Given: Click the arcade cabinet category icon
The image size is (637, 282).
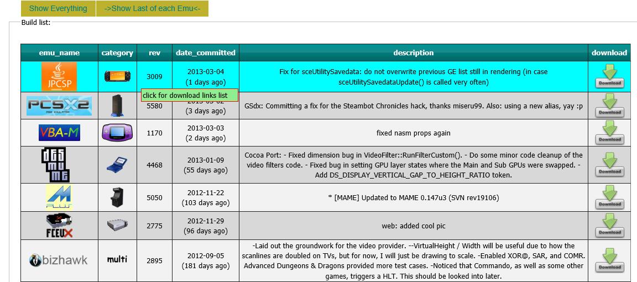Looking at the screenshot, I should point(117,197).
